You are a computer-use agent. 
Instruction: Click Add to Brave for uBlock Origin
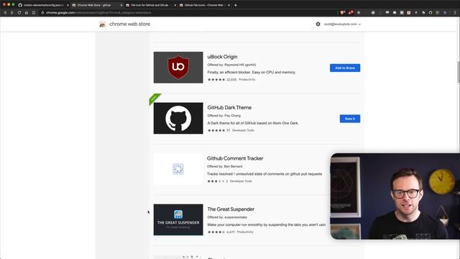345,68
